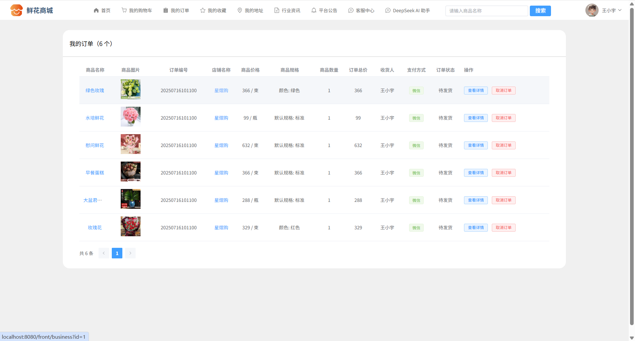This screenshot has height=341, width=635.
Task: Go to previous page arrow in pagination
Action: tap(104, 253)
